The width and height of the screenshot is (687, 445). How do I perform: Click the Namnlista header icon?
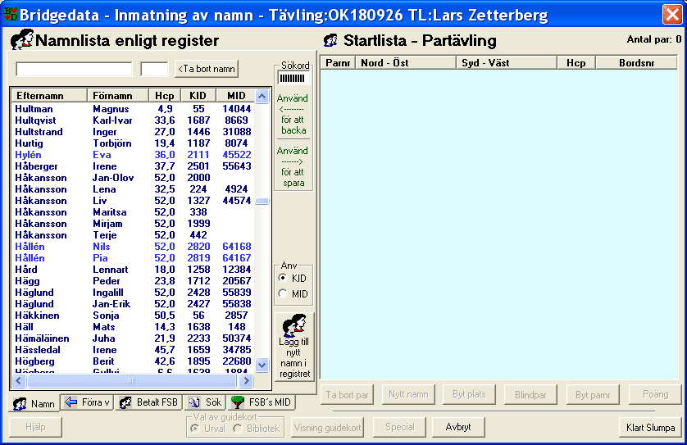[x=21, y=40]
